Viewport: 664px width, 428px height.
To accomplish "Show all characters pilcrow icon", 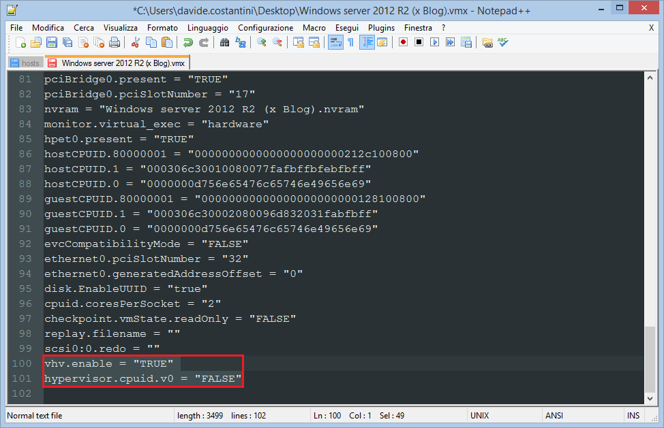I will (x=350, y=42).
